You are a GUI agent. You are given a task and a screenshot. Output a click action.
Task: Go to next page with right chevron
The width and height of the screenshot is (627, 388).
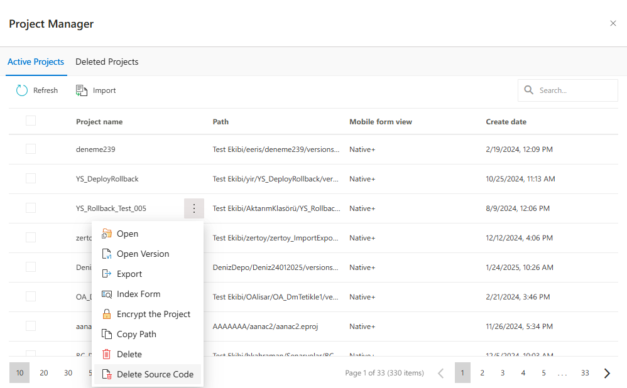point(607,373)
